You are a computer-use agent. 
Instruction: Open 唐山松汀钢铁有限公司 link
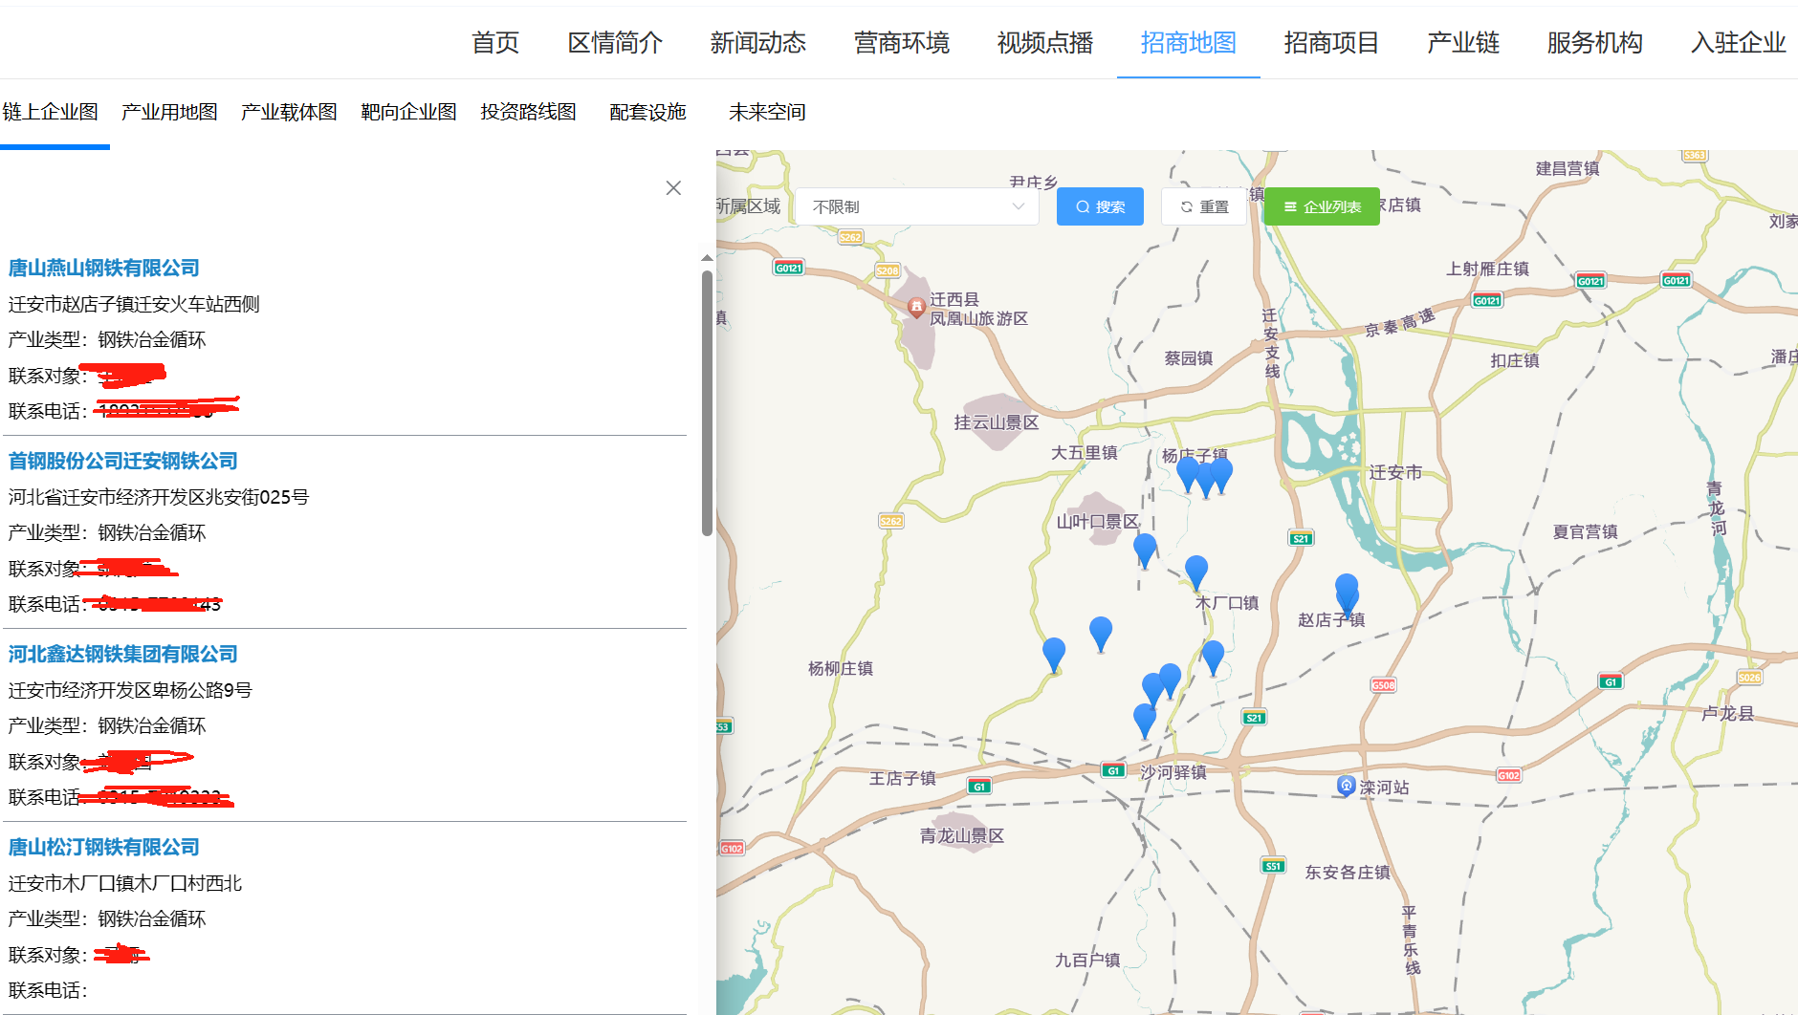(x=104, y=848)
